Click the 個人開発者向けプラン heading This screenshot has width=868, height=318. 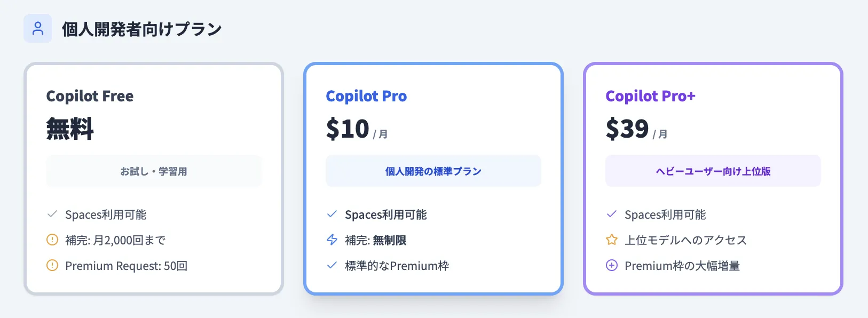pos(141,29)
